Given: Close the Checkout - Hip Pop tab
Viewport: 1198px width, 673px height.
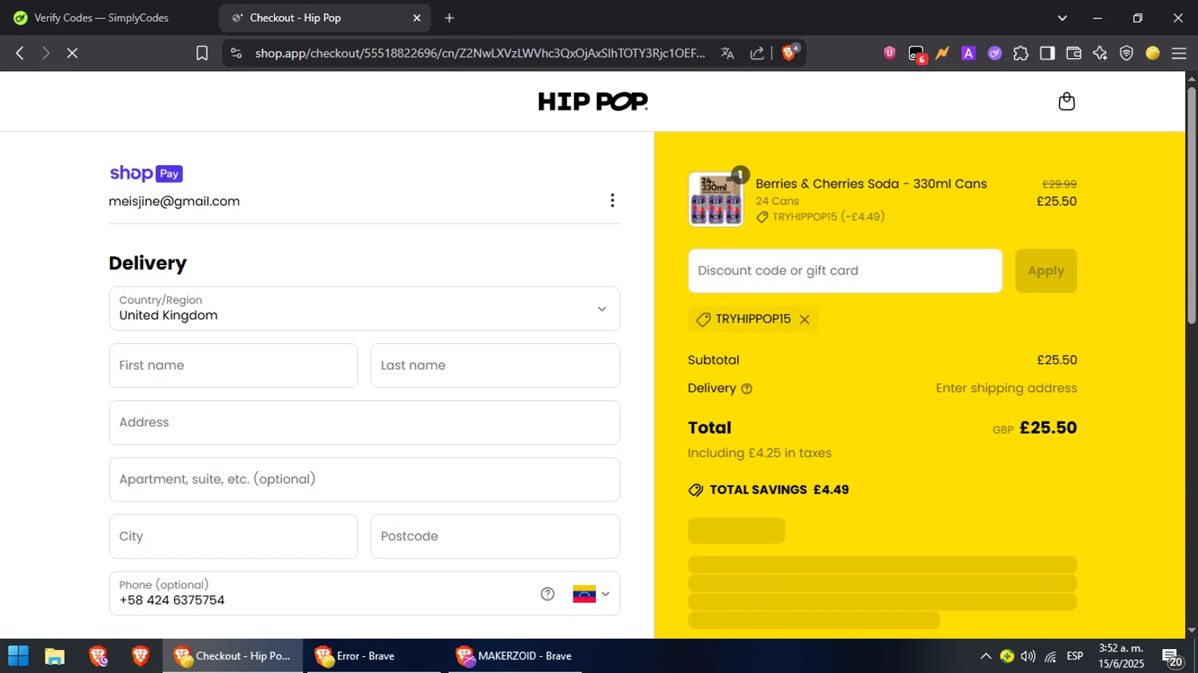Looking at the screenshot, I should pyautogui.click(x=417, y=18).
